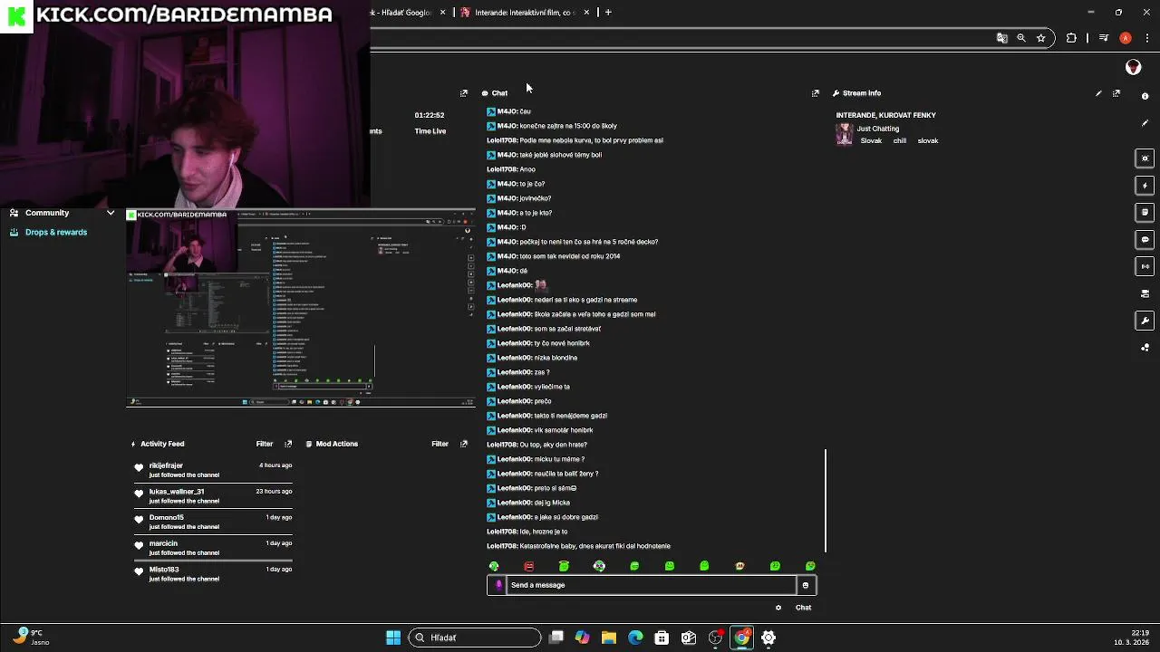Pop out the stream preview panel
This screenshot has width=1160, height=652.
click(464, 93)
